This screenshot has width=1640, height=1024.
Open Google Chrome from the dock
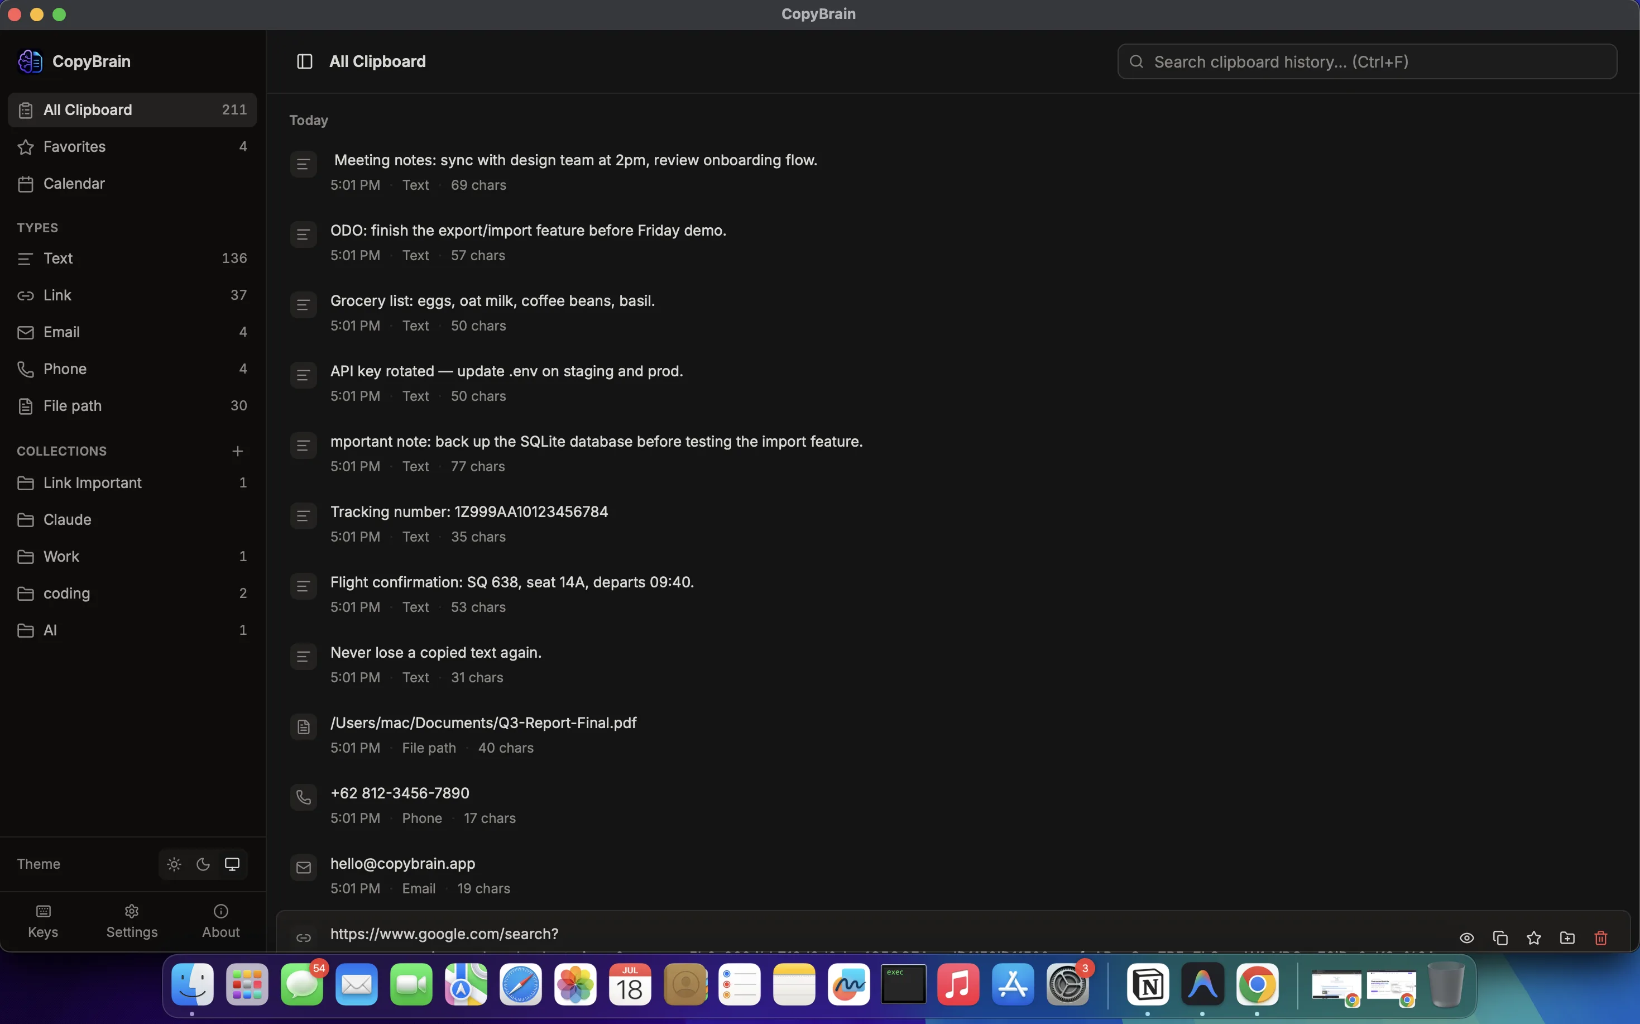pos(1258,985)
